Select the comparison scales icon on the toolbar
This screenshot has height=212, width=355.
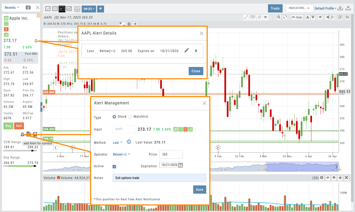tap(77, 9)
